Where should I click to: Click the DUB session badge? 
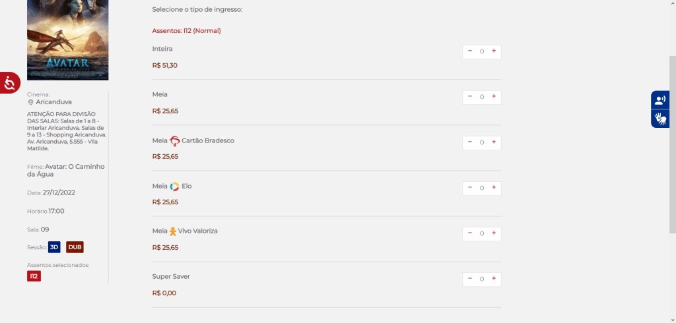coord(75,247)
